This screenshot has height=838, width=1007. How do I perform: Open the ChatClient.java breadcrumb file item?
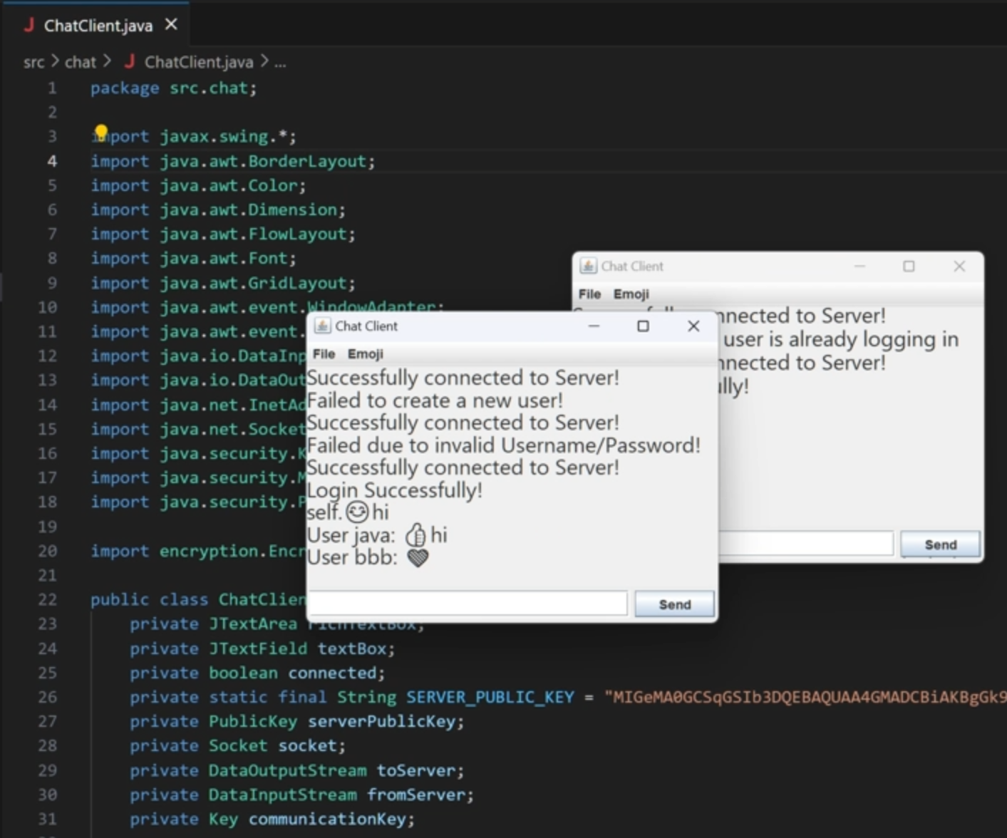tap(198, 63)
